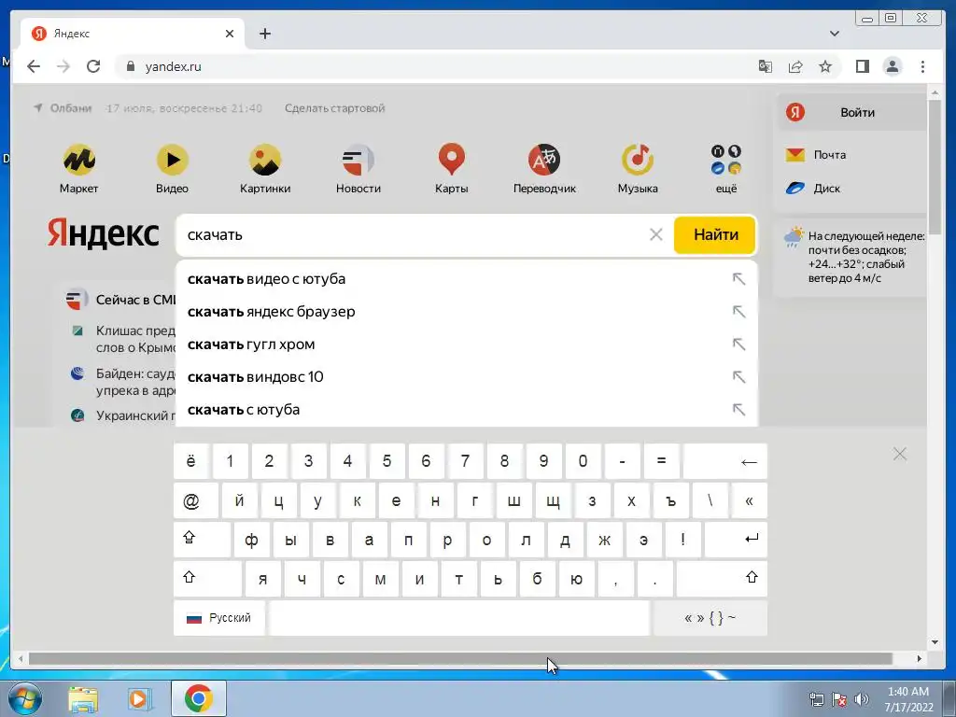The height and width of the screenshot is (717, 956).
Task: Open Yandex Market service icon
Action: click(x=78, y=160)
